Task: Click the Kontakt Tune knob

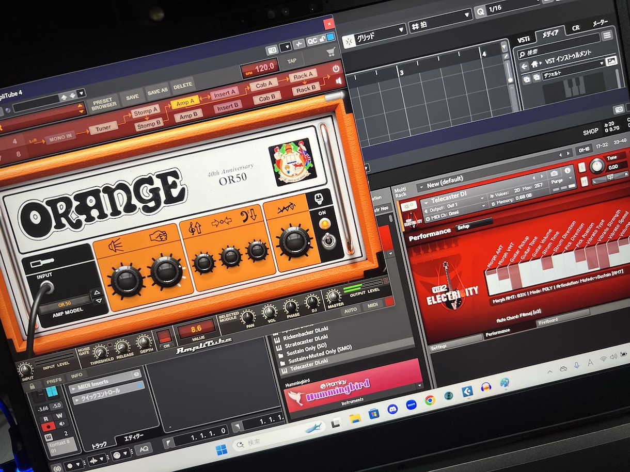Action: (596, 166)
